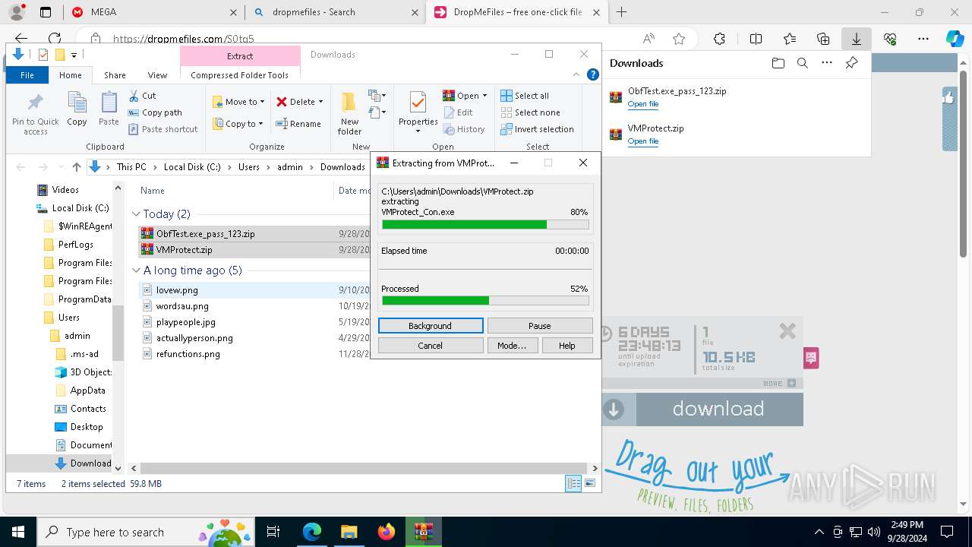Click Invert selection in ribbon

pyautogui.click(x=537, y=129)
